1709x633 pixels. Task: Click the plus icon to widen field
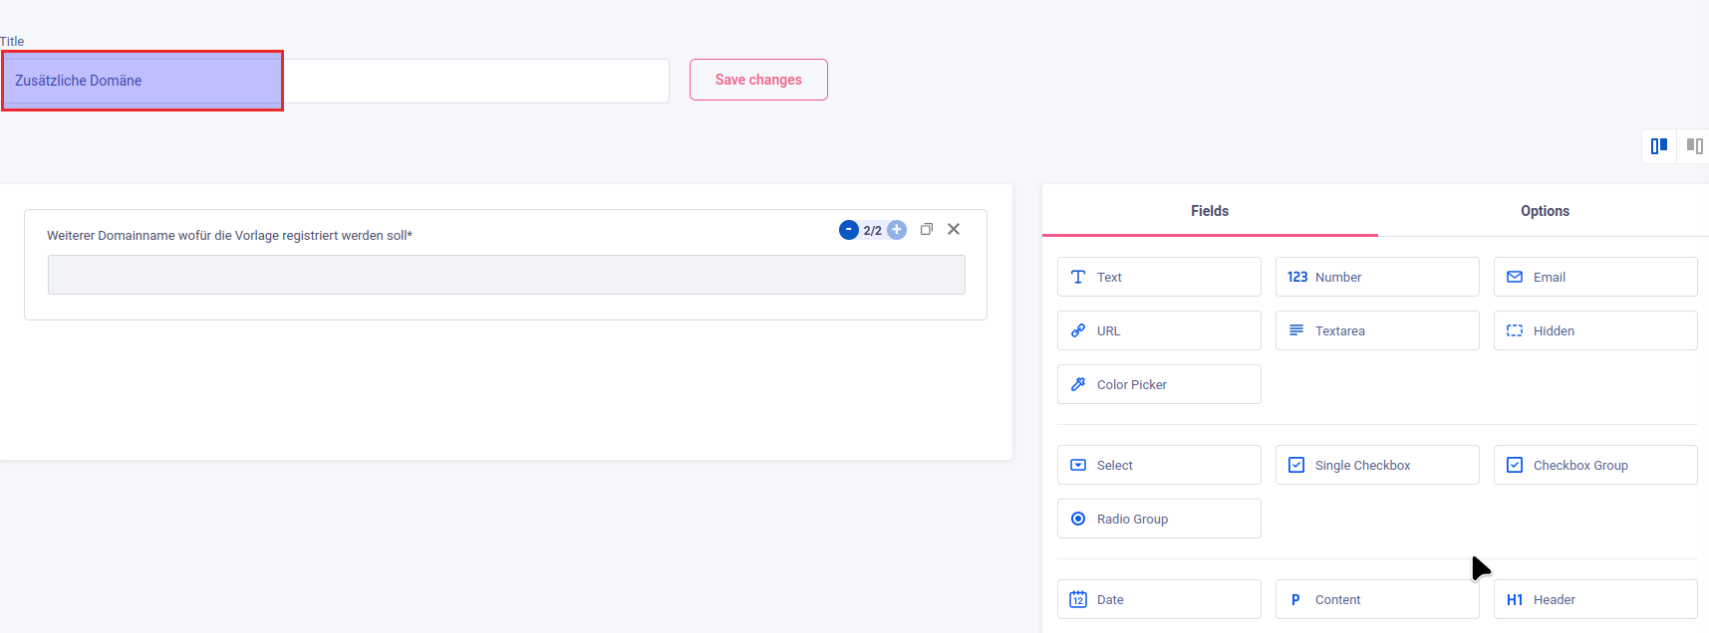pyautogui.click(x=897, y=230)
